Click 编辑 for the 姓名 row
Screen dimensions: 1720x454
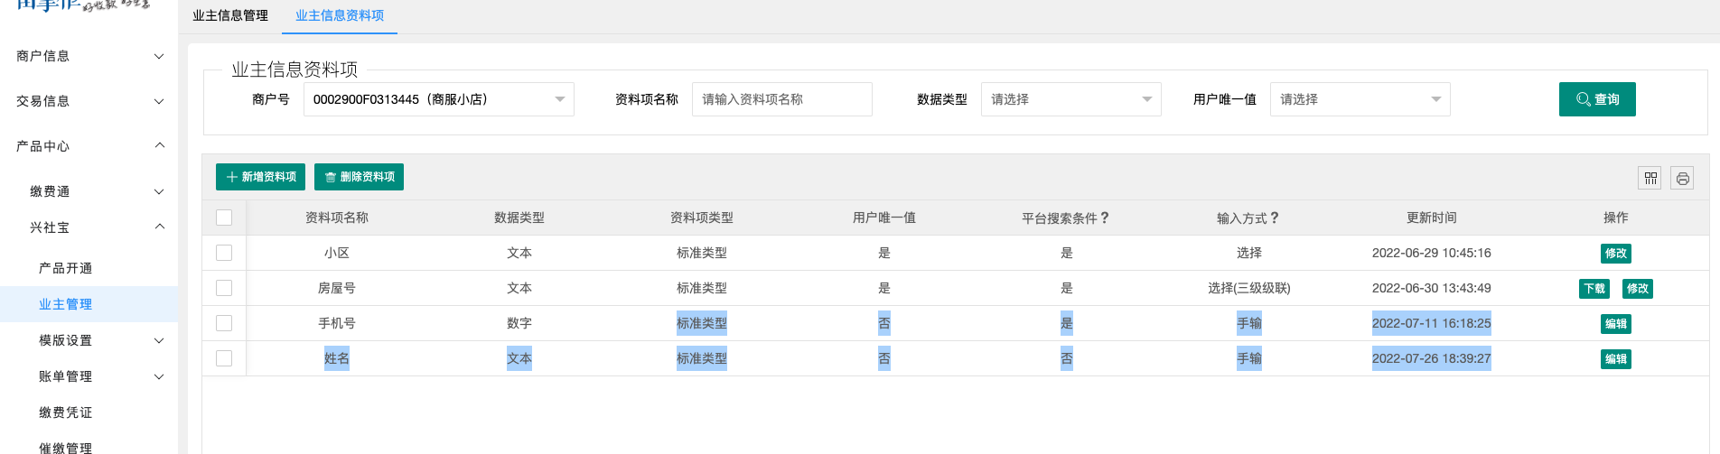pyautogui.click(x=1616, y=359)
